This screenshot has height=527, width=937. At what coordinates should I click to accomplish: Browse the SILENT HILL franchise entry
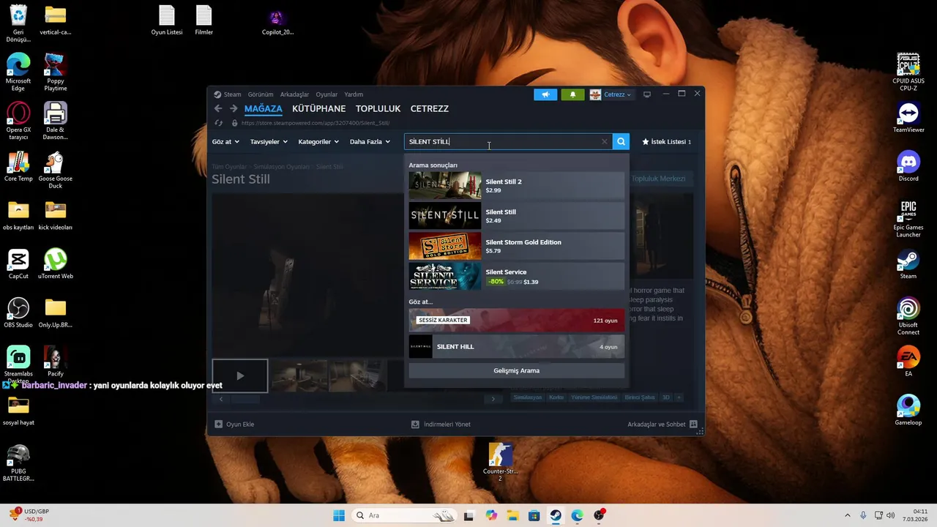pyautogui.click(x=516, y=346)
